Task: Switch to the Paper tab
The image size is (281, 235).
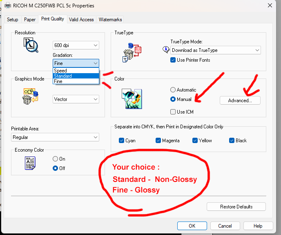Action: click(30, 19)
